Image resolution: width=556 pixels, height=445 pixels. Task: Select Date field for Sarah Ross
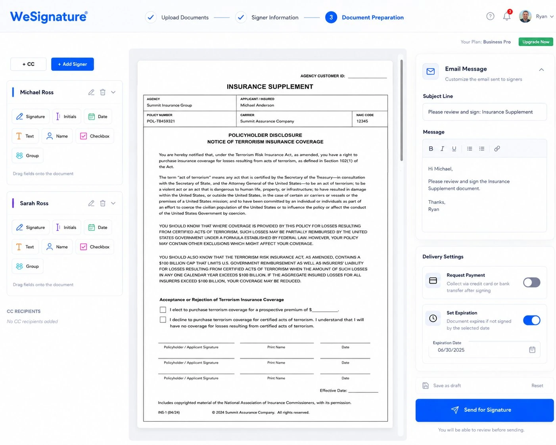point(98,227)
